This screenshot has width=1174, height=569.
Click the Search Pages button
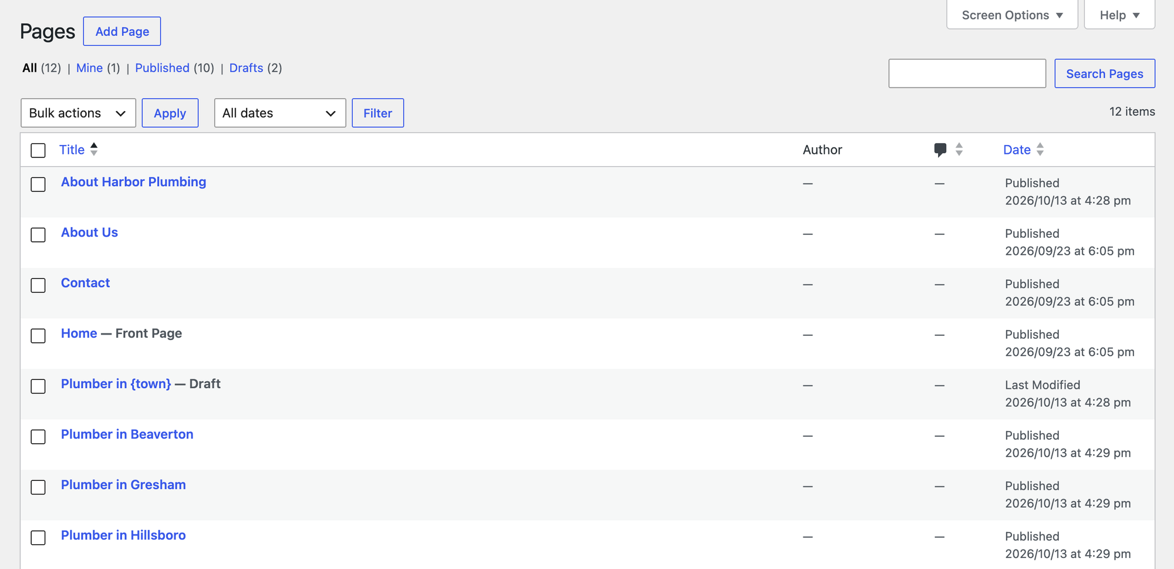[x=1105, y=73]
